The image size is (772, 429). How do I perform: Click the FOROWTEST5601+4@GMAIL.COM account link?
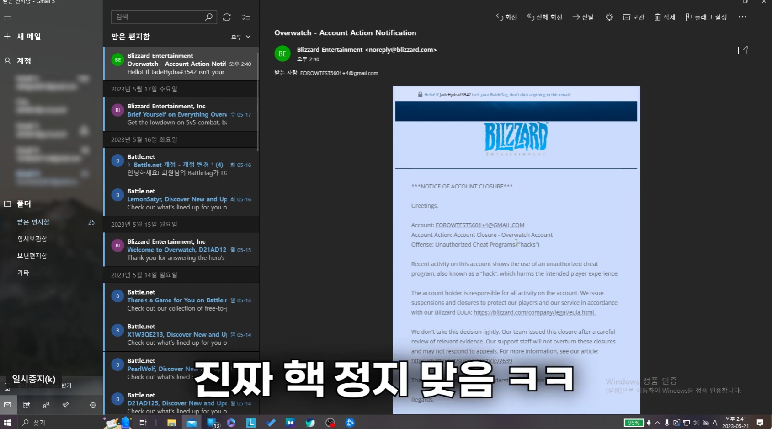tap(480, 225)
